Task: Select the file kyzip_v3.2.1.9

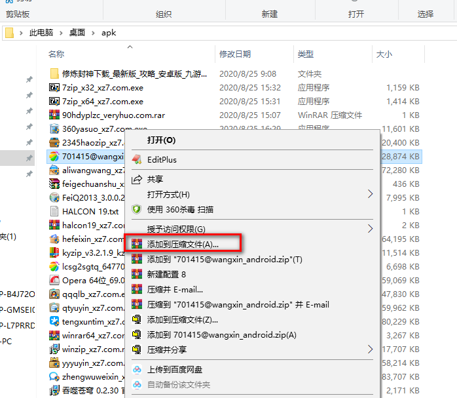Action: tap(93, 252)
